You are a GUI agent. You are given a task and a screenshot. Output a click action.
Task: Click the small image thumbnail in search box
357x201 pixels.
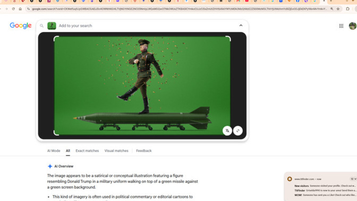pos(52,26)
